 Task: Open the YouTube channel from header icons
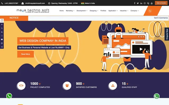152,3
